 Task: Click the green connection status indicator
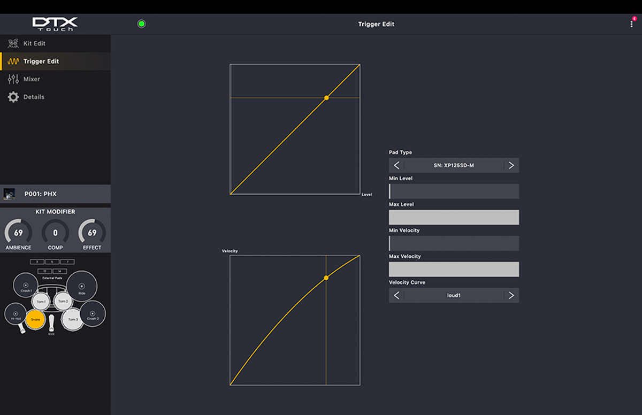click(141, 24)
